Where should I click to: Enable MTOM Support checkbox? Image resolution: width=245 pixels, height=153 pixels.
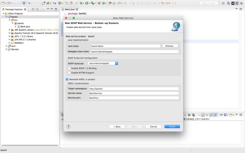[69, 73]
